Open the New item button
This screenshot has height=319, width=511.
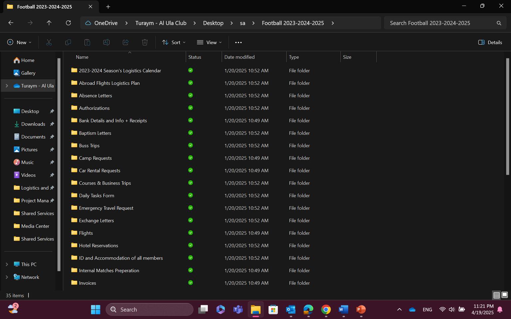pos(19,42)
